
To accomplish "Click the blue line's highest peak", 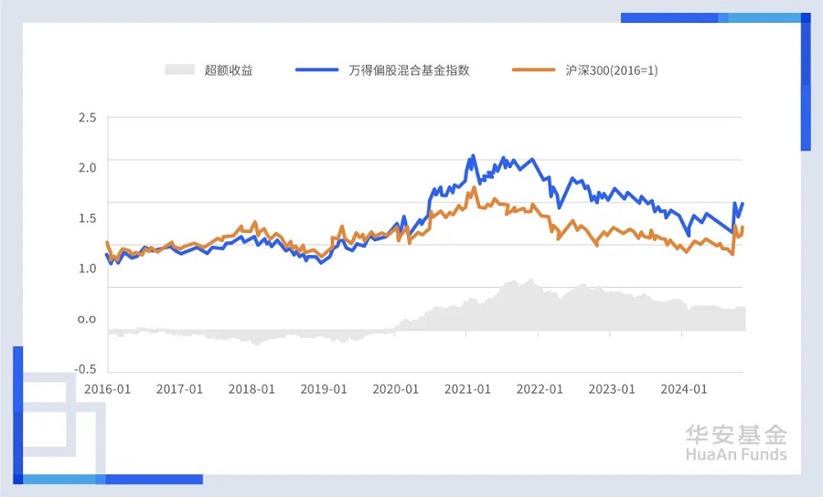I will pyautogui.click(x=473, y=155).
